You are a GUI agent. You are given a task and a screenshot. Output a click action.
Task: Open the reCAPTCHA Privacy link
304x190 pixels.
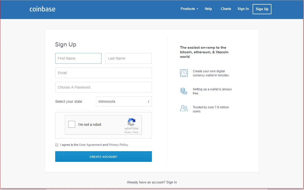click(x=128, y=132)
